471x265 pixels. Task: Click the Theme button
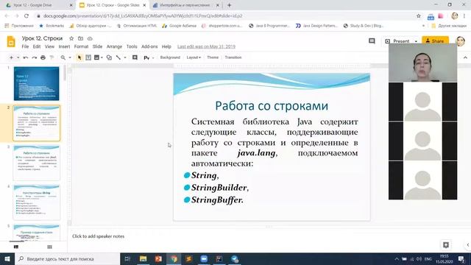pos(213,57)
